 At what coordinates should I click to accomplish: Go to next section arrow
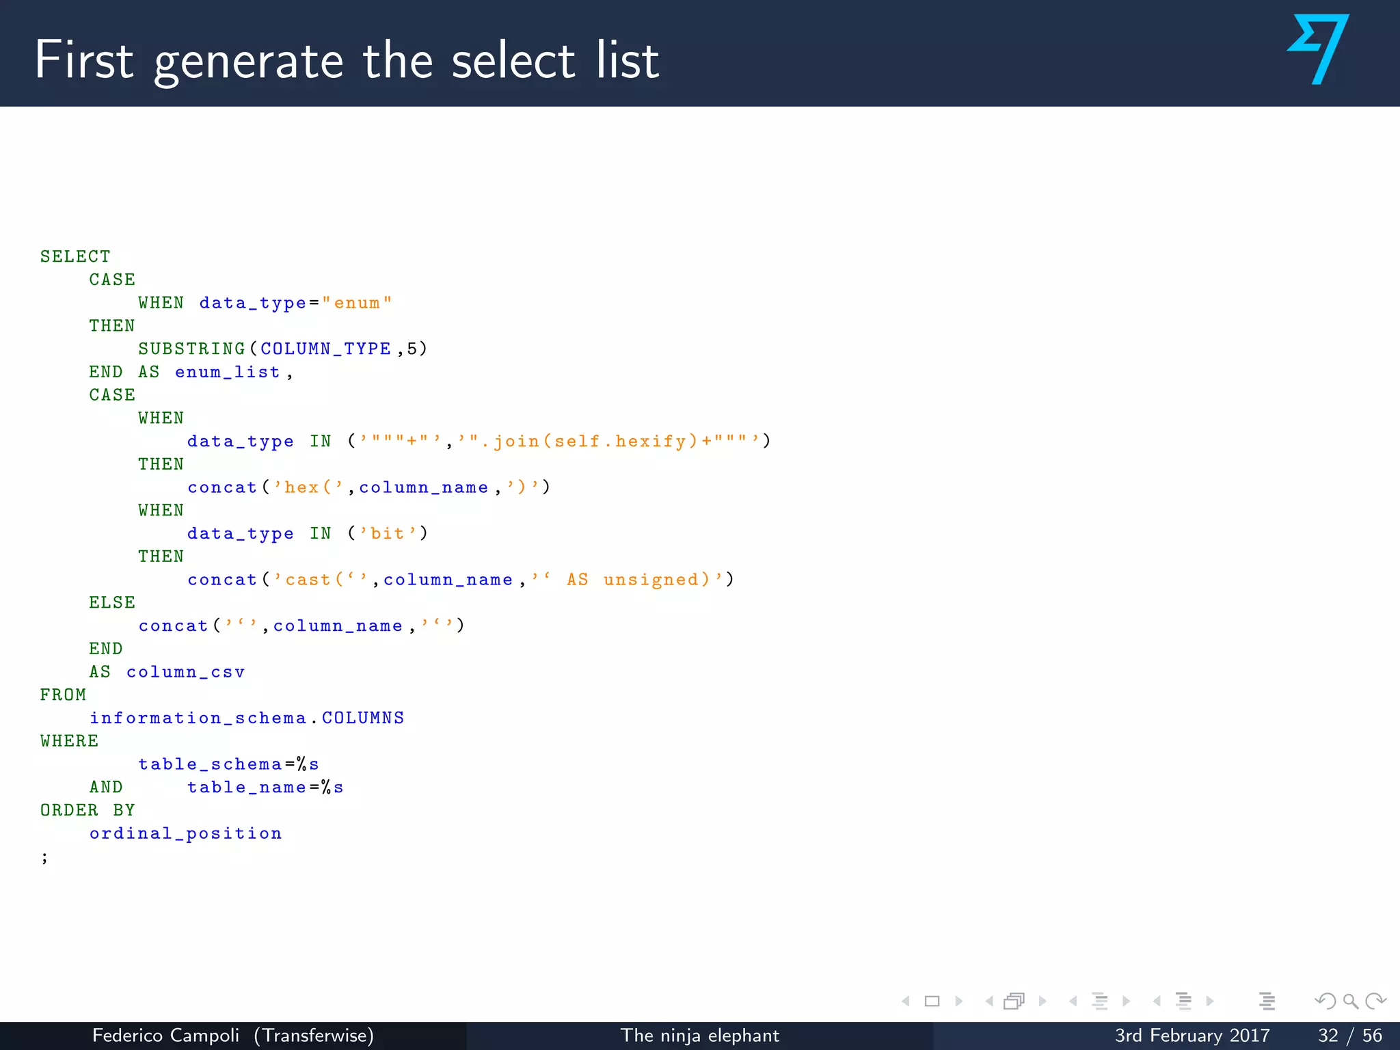point(1210,1001)
